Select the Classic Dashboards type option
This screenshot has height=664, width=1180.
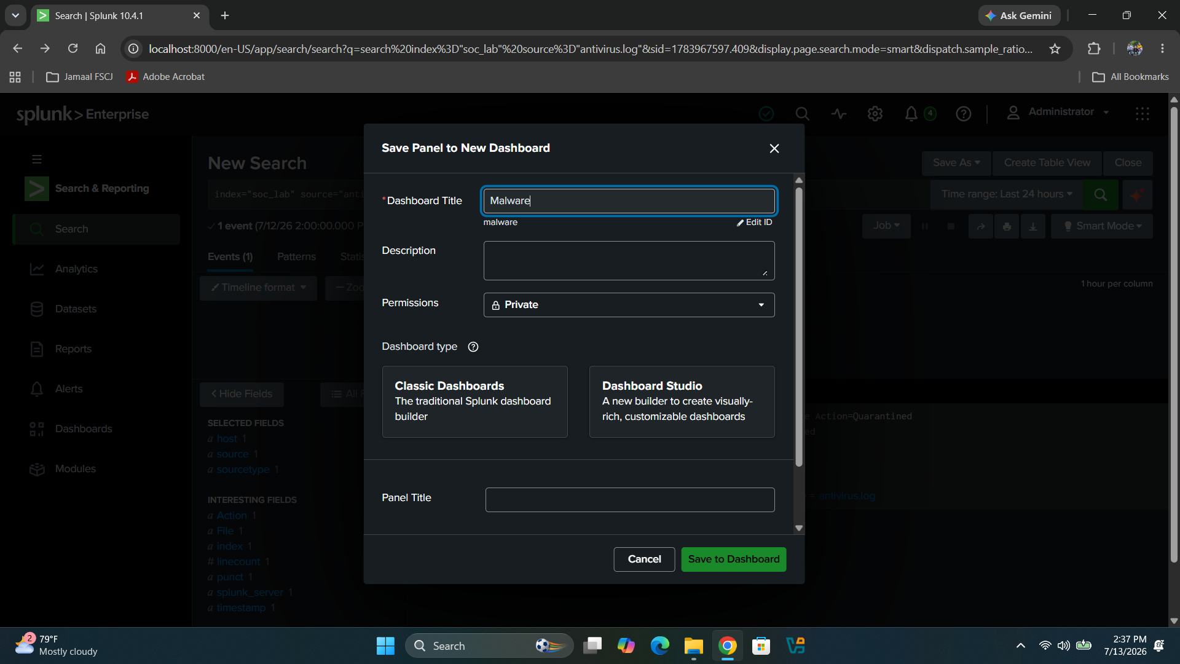[x=475, y=402]
